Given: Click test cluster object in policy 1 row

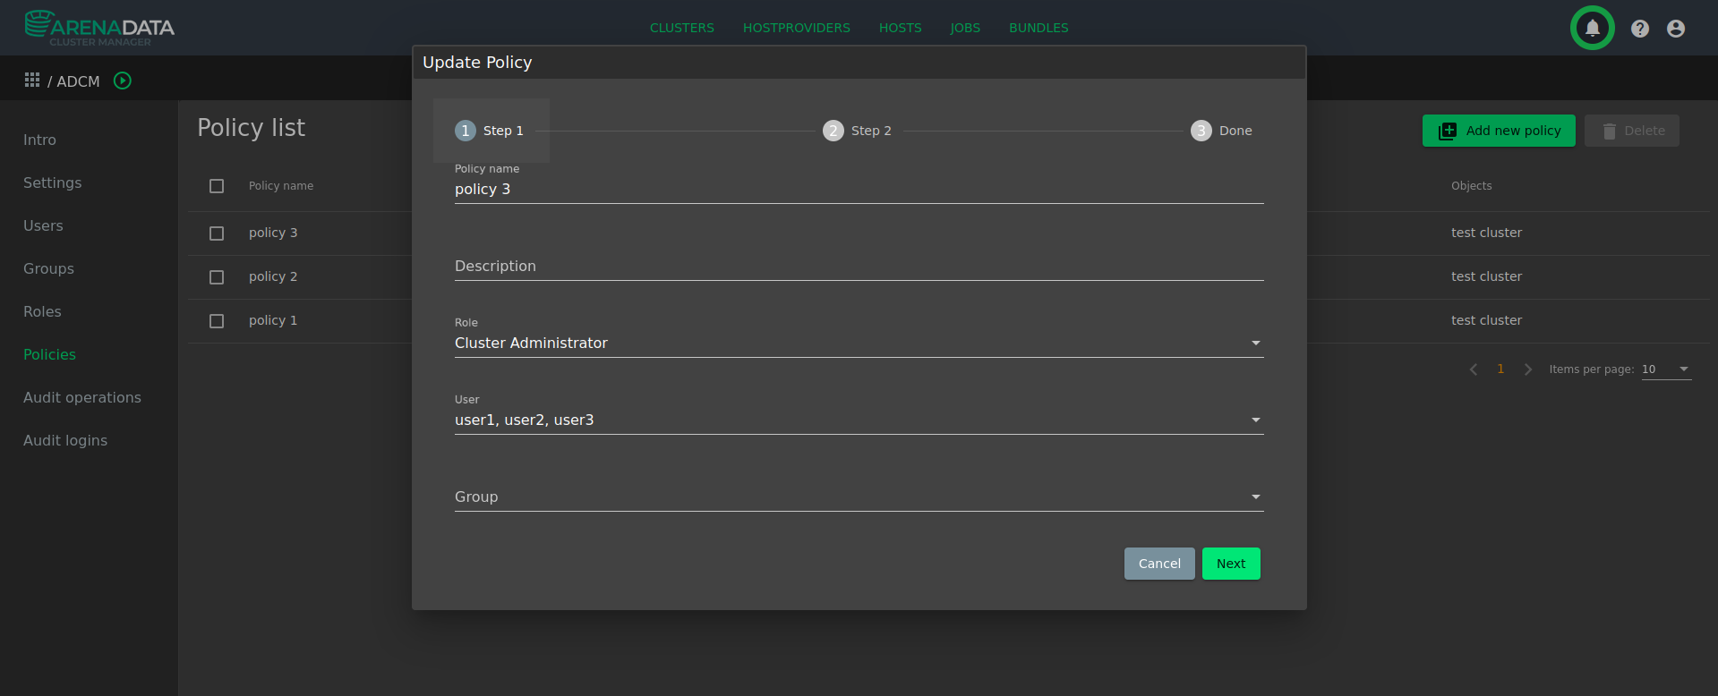Looking at the screenshot, I should (x=1486, y=320).
